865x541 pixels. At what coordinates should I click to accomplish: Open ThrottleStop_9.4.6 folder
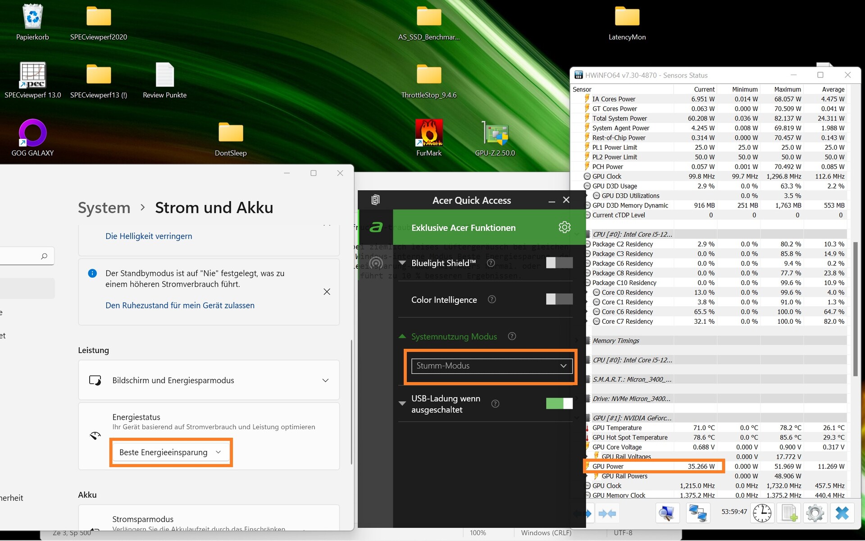coord(429,80)
